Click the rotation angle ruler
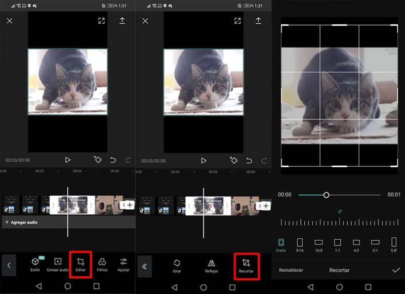 pyautogui.click(x=340, y=223)
